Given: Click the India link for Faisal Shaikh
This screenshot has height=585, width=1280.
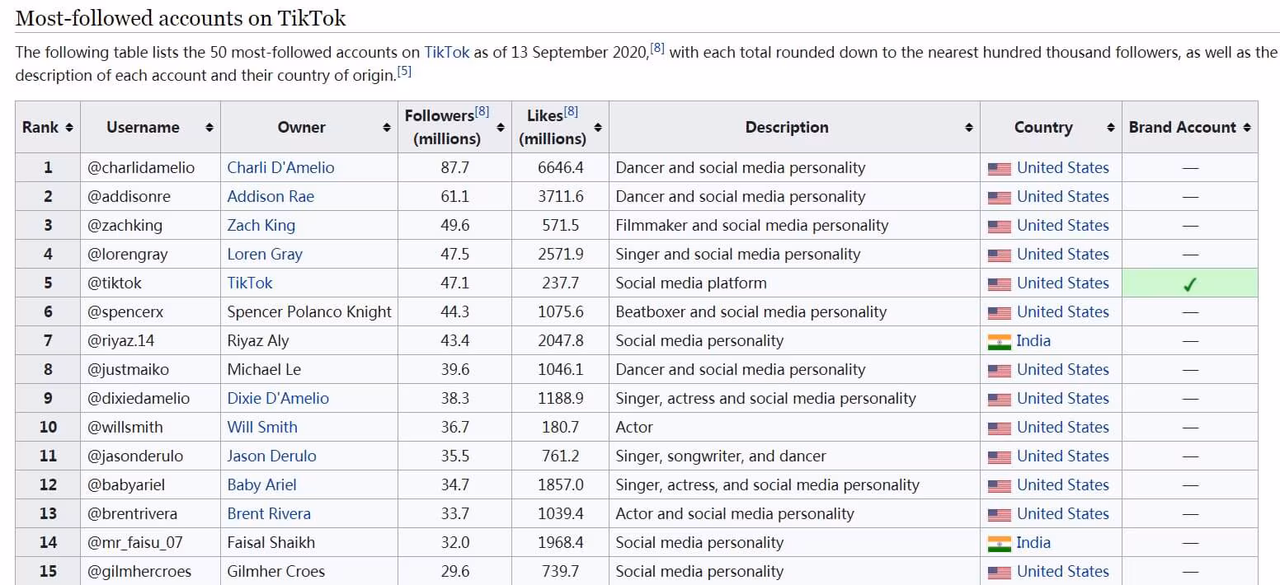Looking at the screenshot, I should pyautogui.click(x=1033, y=543).
